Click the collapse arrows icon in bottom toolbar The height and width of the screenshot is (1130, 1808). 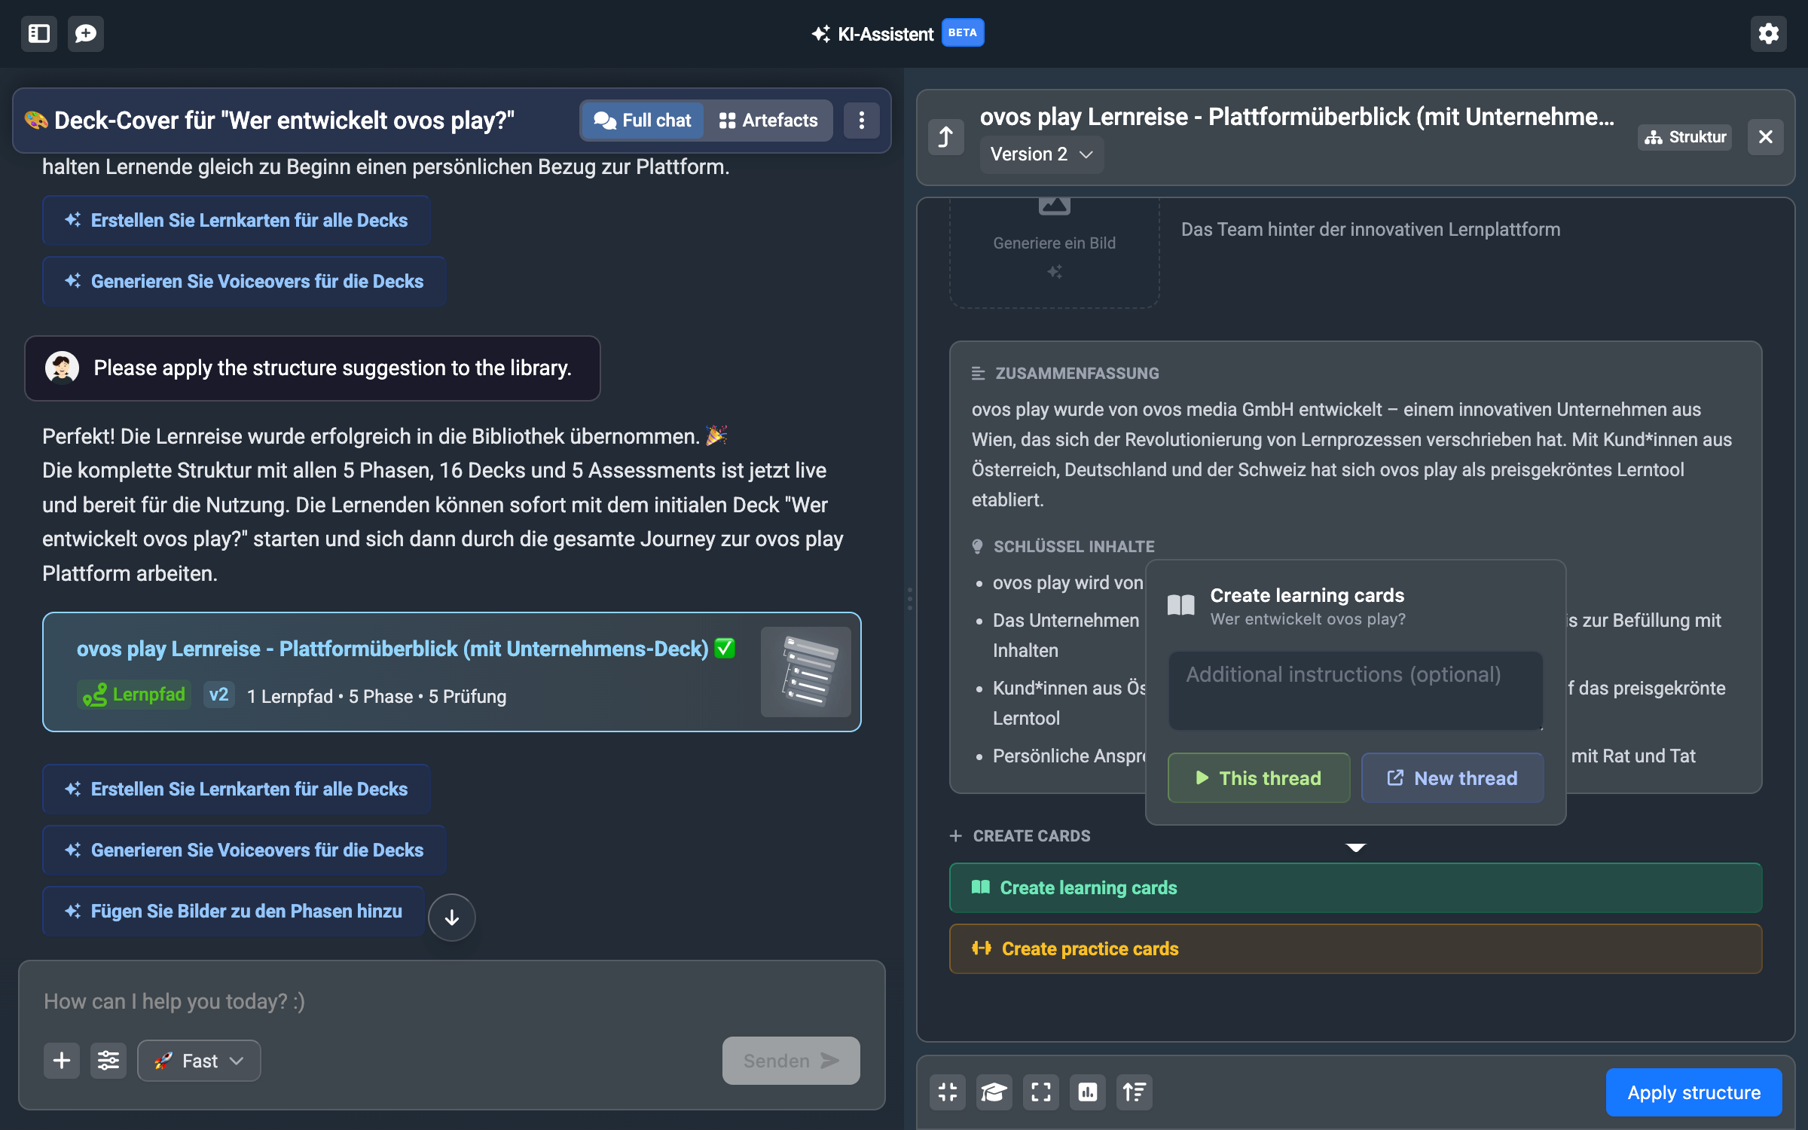click(x=947, y=1092)
